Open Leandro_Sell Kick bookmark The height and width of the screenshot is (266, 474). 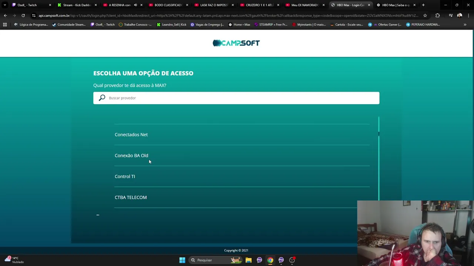(171, 24)
